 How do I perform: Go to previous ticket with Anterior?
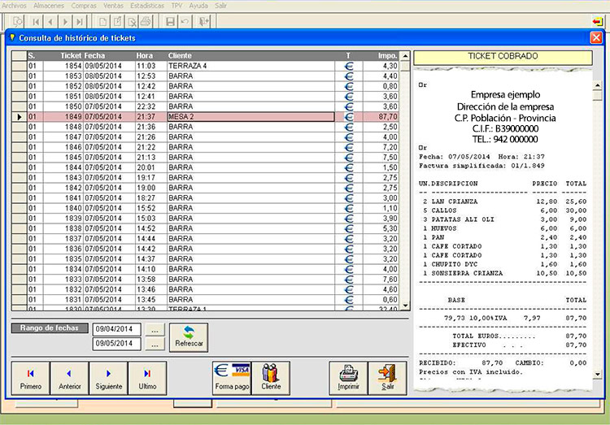pos(70,379)
